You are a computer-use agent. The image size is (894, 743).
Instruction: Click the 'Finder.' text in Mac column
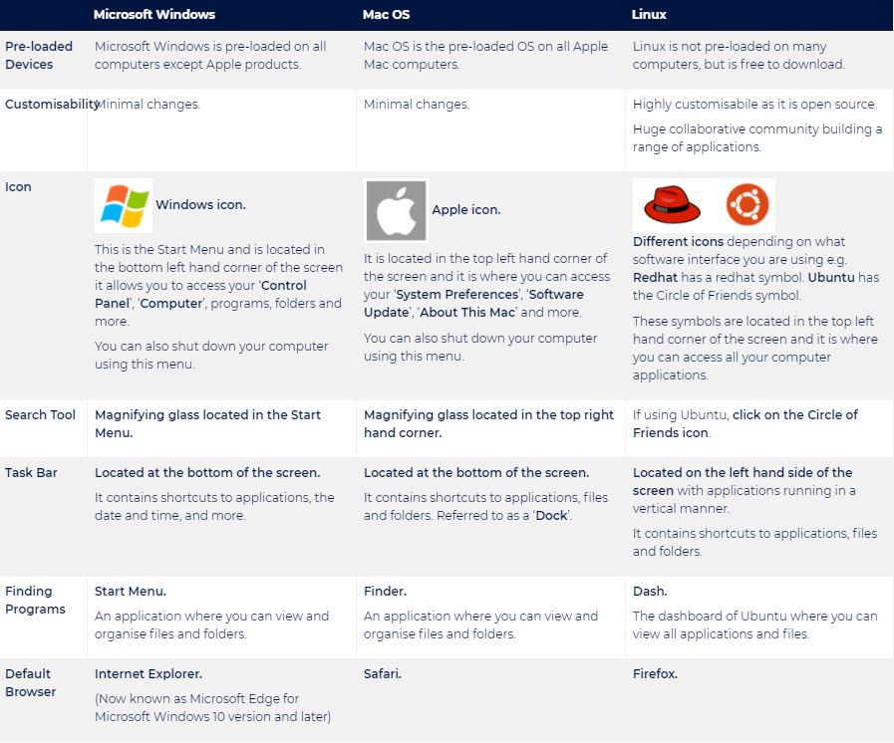click(x=385, y=591)
